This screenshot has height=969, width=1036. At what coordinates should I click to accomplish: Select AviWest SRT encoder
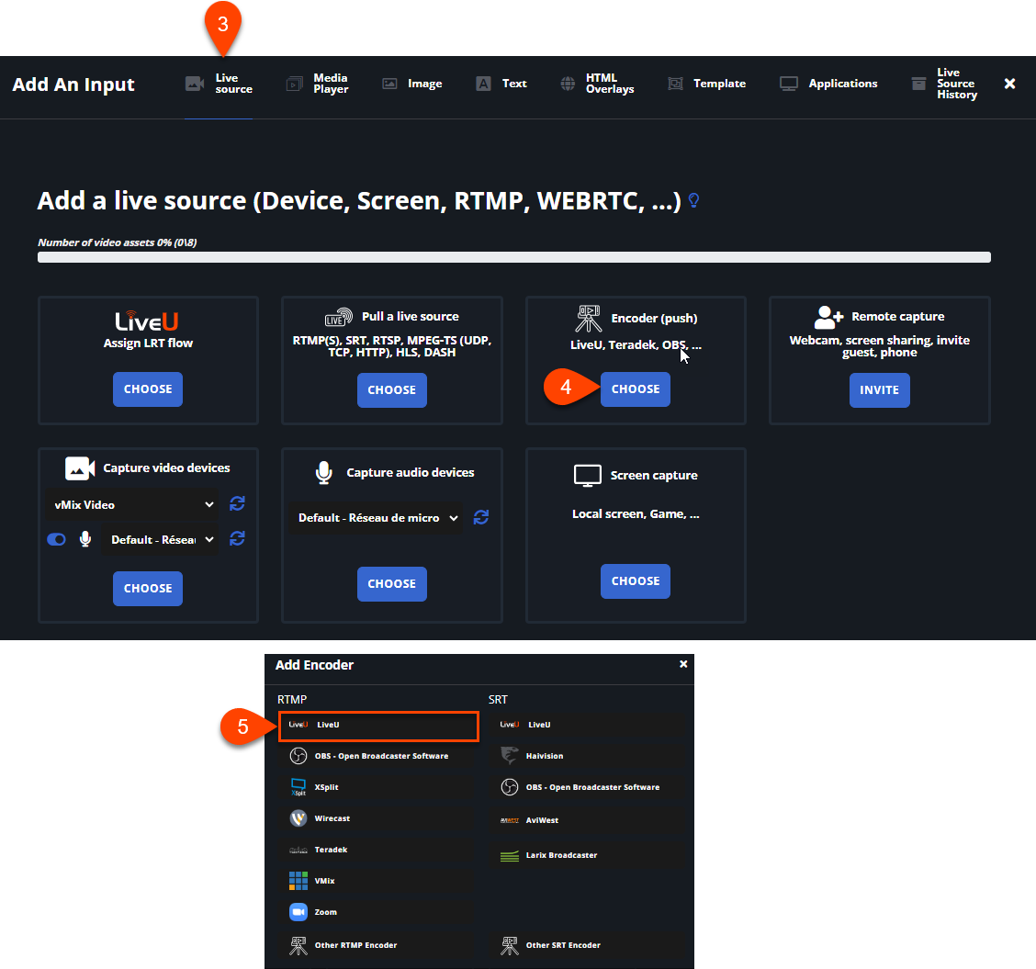[x=588, y=820]
